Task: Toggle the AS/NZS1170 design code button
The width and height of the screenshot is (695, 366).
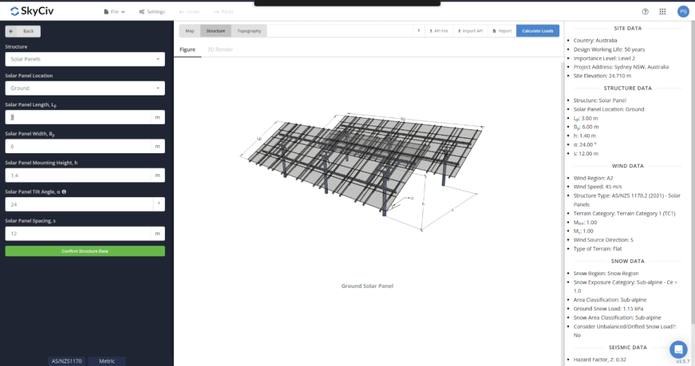Action: tap(67, 361)
